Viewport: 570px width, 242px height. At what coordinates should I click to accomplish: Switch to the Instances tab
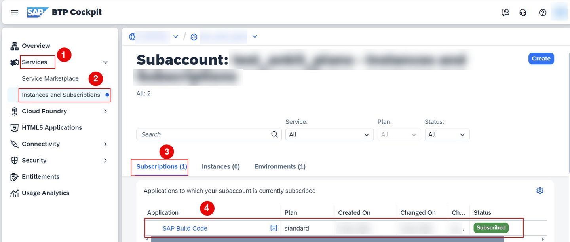pyautogui.click(x=221, y=166)
